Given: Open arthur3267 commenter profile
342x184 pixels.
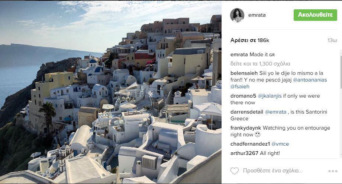Looking at the screenshot, I should coord(244,153).
